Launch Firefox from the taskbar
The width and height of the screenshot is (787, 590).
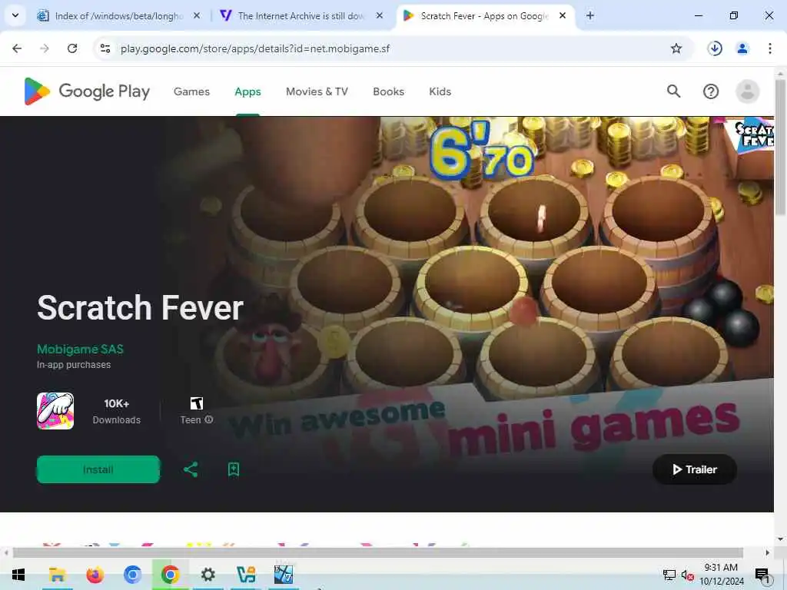(95, 575)
